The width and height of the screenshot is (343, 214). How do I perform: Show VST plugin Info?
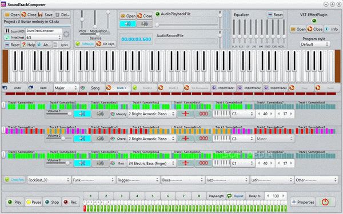pos(332,29)
